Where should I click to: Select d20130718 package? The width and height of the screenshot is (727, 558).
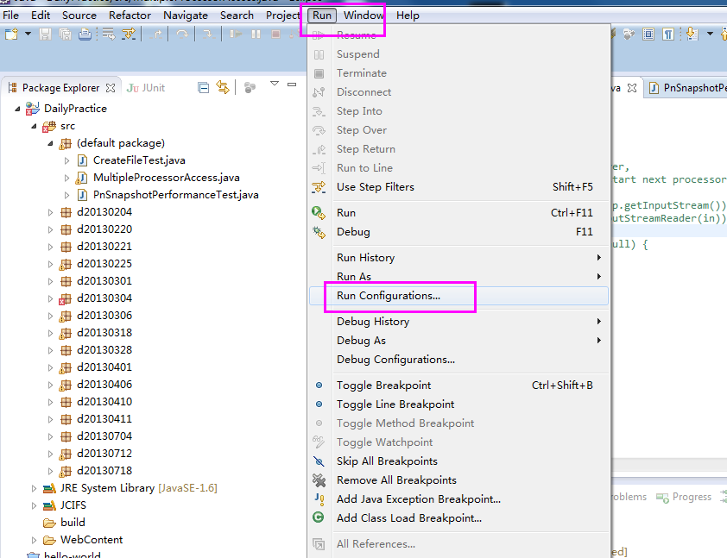[104, 471]
